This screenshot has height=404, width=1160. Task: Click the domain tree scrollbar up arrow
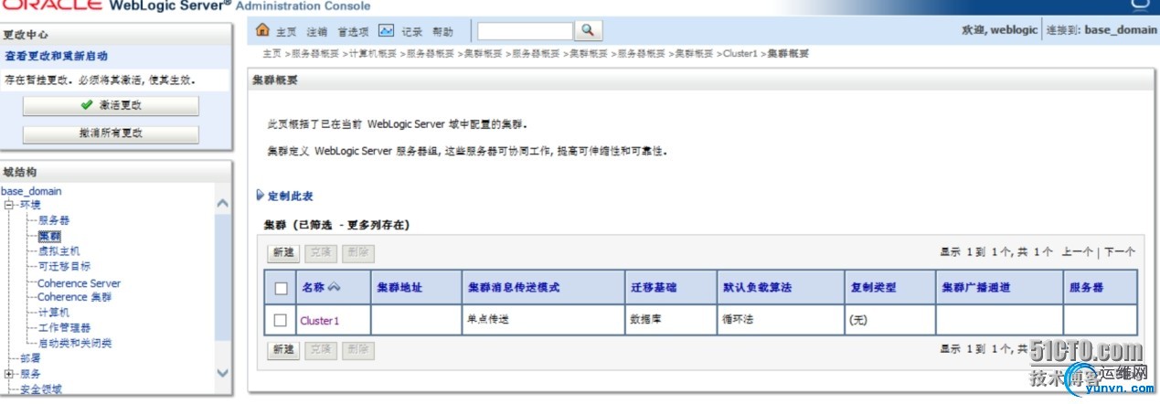pos(223,202)
